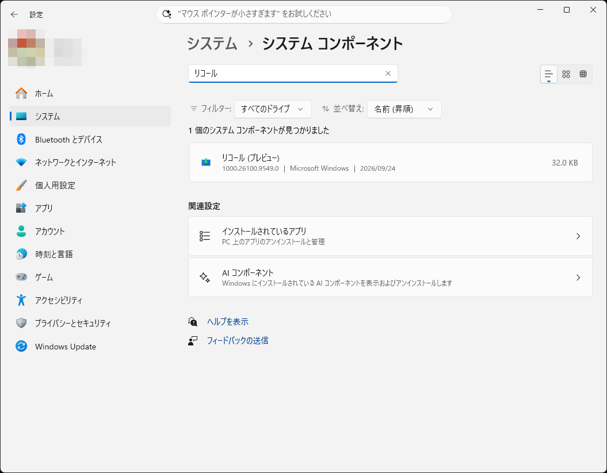Open AI コンポーネント related setting

(390, 277)
